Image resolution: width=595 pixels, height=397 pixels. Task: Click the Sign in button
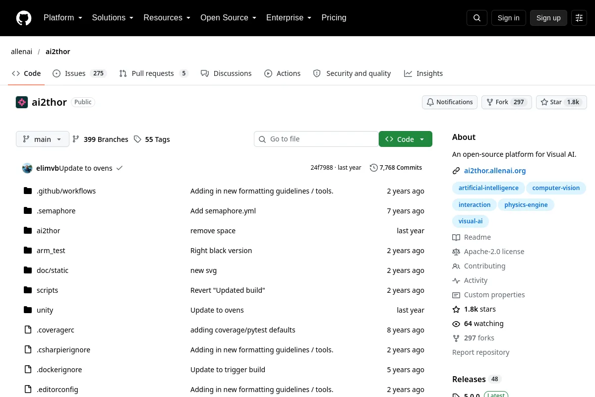coord(508,18)
